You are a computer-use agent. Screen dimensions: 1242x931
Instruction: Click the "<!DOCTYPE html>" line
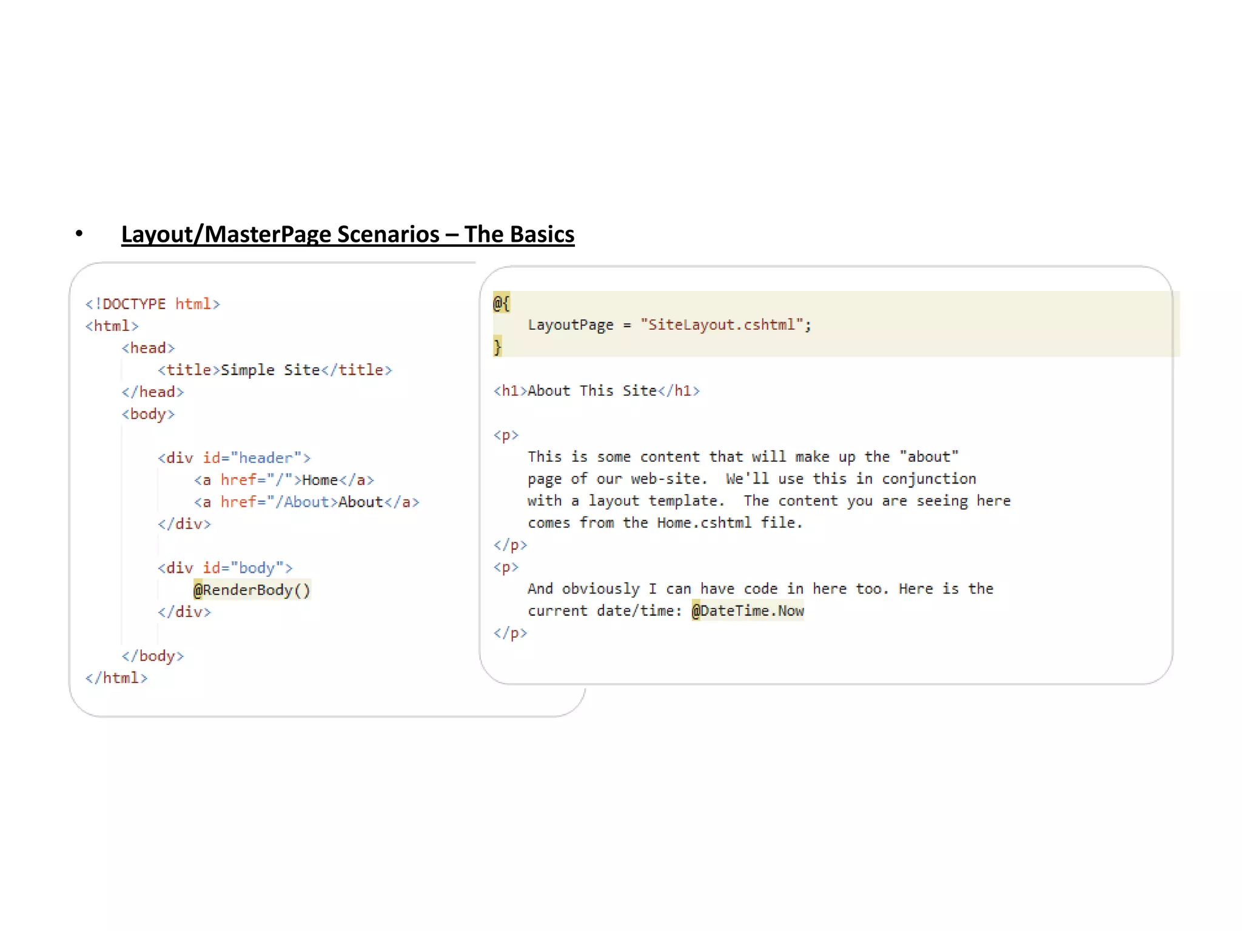click(x=153, y=304)
